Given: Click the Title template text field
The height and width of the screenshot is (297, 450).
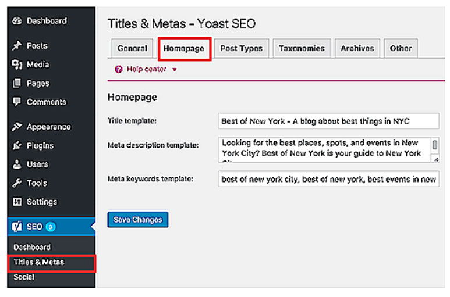Looking at the screenshot, I should pyautogui.click(x=328, y=121).
